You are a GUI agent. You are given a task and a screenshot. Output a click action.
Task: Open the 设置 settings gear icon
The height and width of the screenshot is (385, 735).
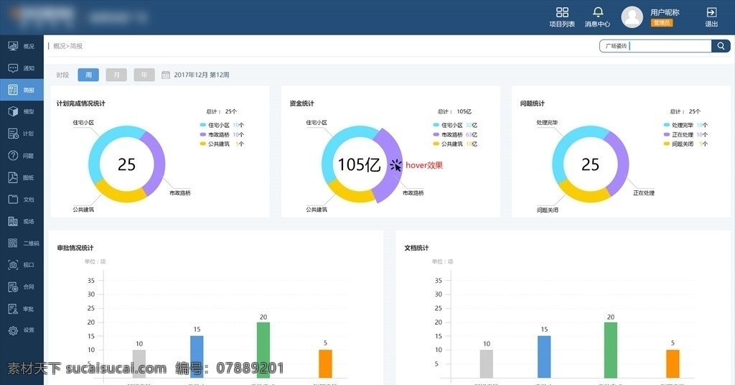click(13, 330)
